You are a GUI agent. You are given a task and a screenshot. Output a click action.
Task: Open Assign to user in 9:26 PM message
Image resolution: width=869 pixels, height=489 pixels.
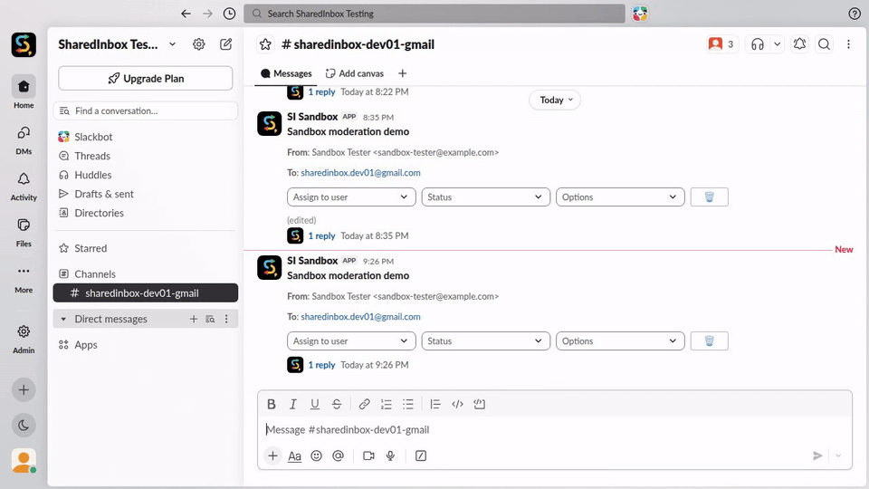pyautogui.click(x=351, y=341)
